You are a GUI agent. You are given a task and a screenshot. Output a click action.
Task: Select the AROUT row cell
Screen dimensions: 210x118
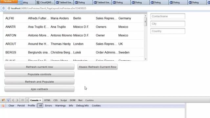point(11,44)
